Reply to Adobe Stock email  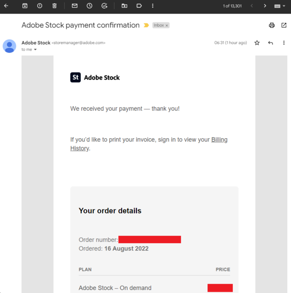[270, 43]
